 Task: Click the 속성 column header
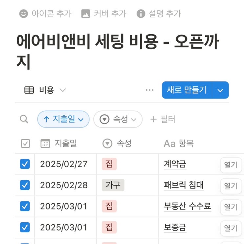click(117, 143)
